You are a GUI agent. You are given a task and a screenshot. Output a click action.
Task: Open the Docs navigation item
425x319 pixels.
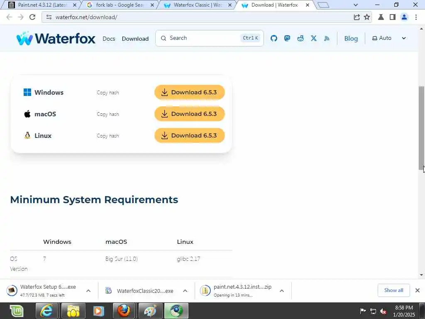[109, 39]
